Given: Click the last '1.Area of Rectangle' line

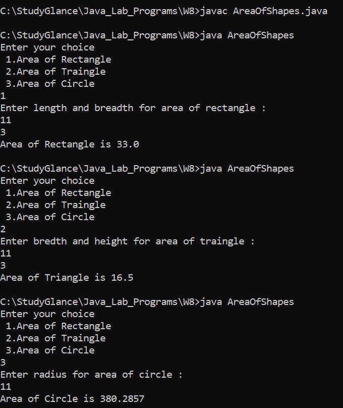Looking at the screenshot, I should pos(58,326).
